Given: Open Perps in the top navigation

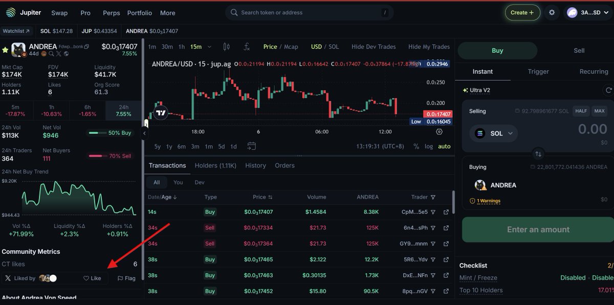Looking at the screenshot, I should point(111,13).
